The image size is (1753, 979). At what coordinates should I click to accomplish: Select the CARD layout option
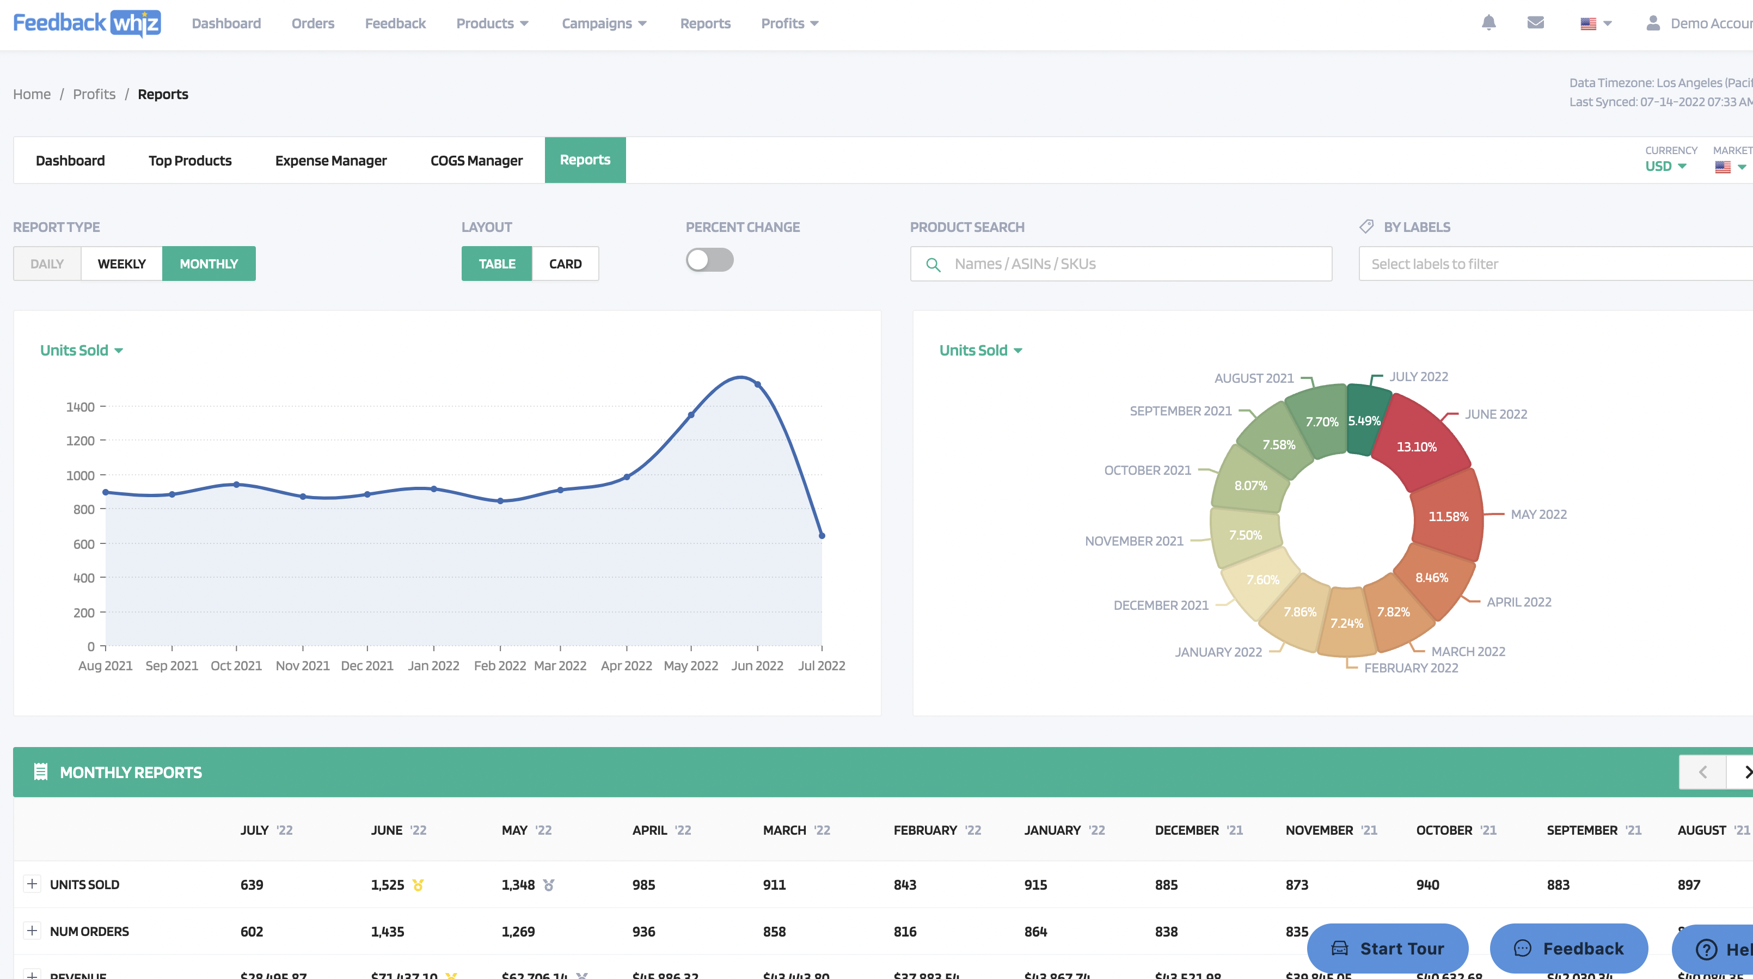click(563, 264)
